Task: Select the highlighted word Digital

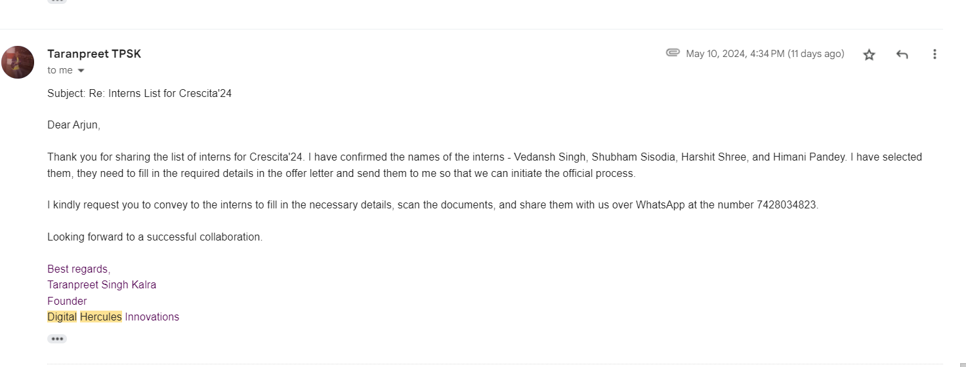Action: 62,317
